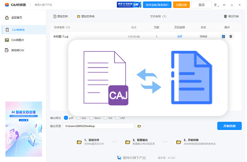Click the version number V1.0.0 text
The image size is (247, 162).
click(x=171, y=158)
